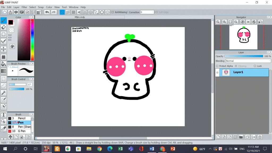Viewport: 272px width, 153px height.
Task: Select the Pen (Sharp) brush
Action: (x=19, y=127)
